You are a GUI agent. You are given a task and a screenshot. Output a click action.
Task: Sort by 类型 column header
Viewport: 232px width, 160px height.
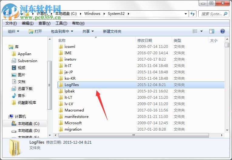(177, 40)
